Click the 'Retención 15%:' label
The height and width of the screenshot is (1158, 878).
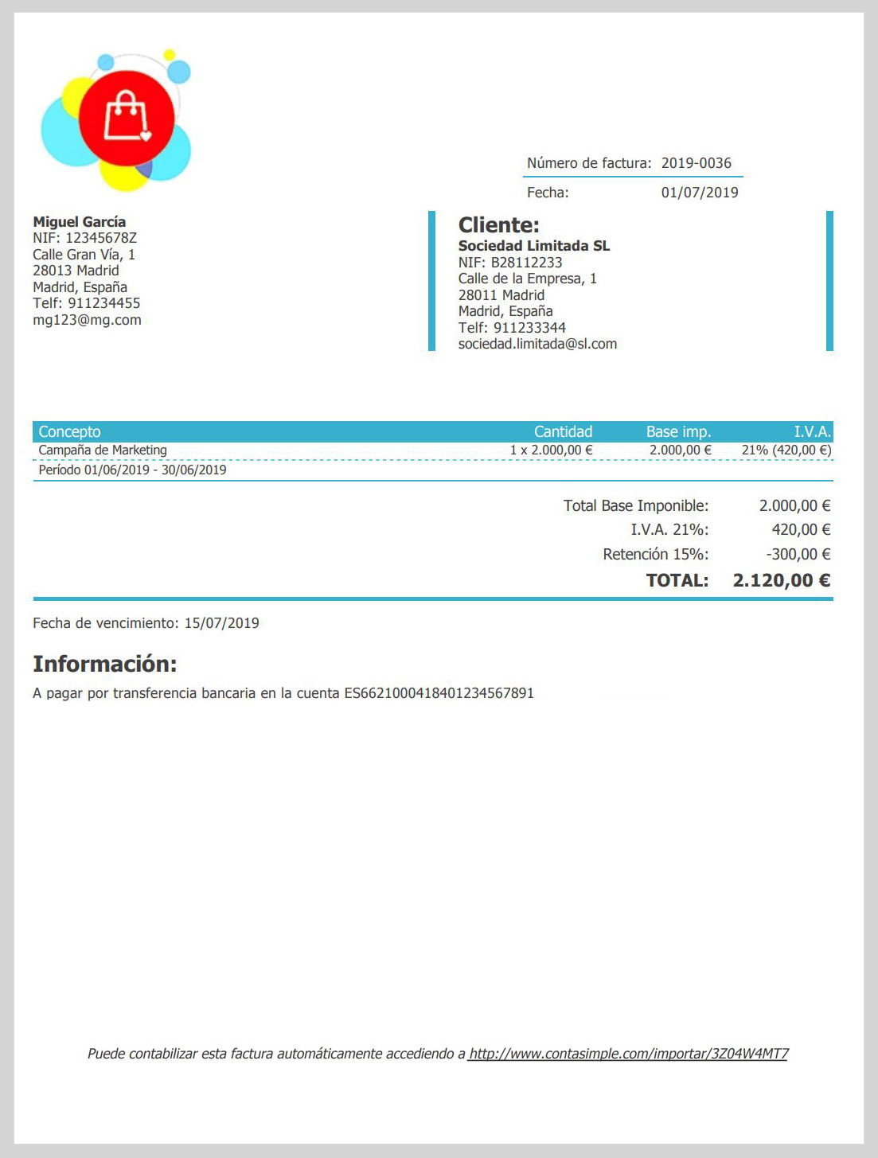coord(656,555)
